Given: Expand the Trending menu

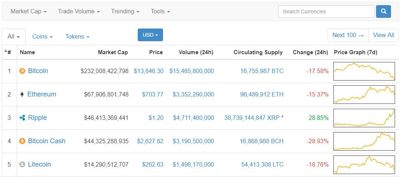Looking at the screenshot, I should pyautogui.click(x=125, y=12).
